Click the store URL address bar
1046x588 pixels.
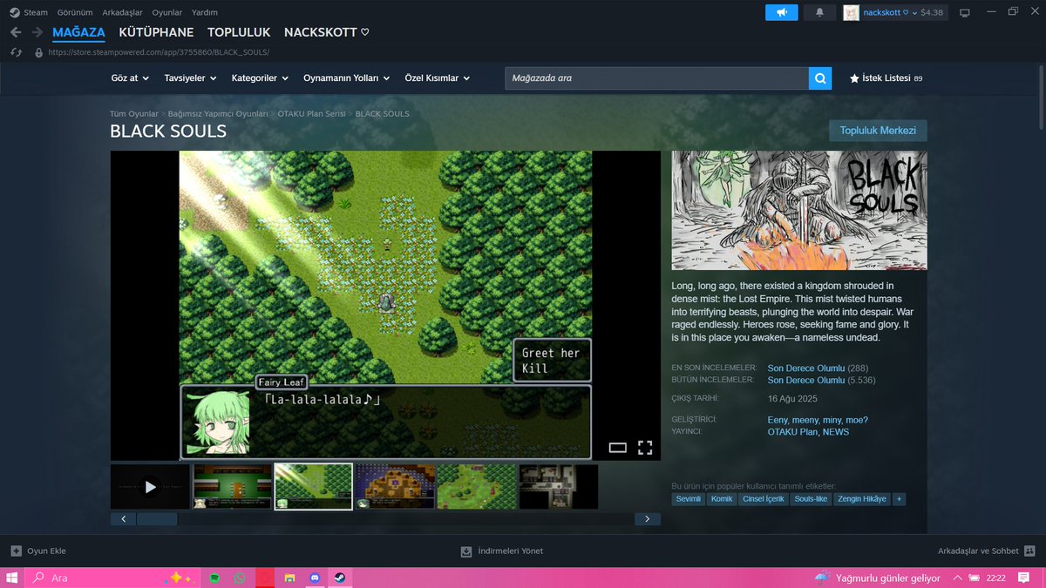[158, 52]
